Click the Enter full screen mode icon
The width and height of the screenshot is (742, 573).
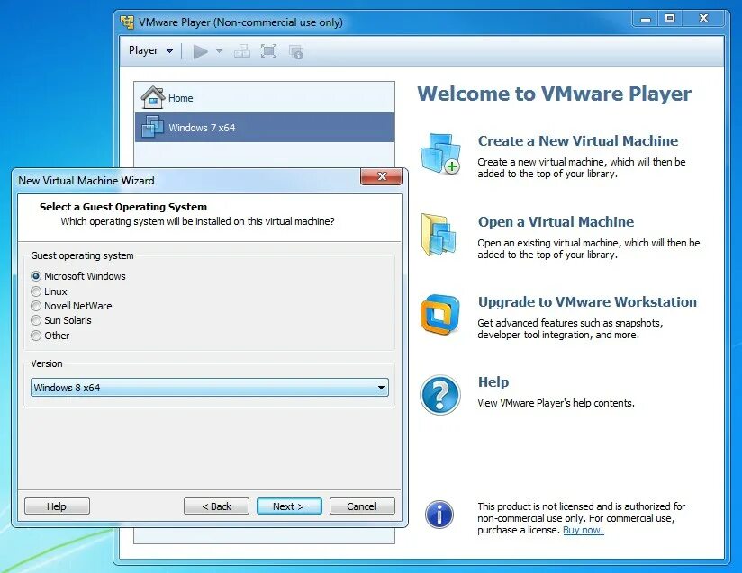coord(268,51)
